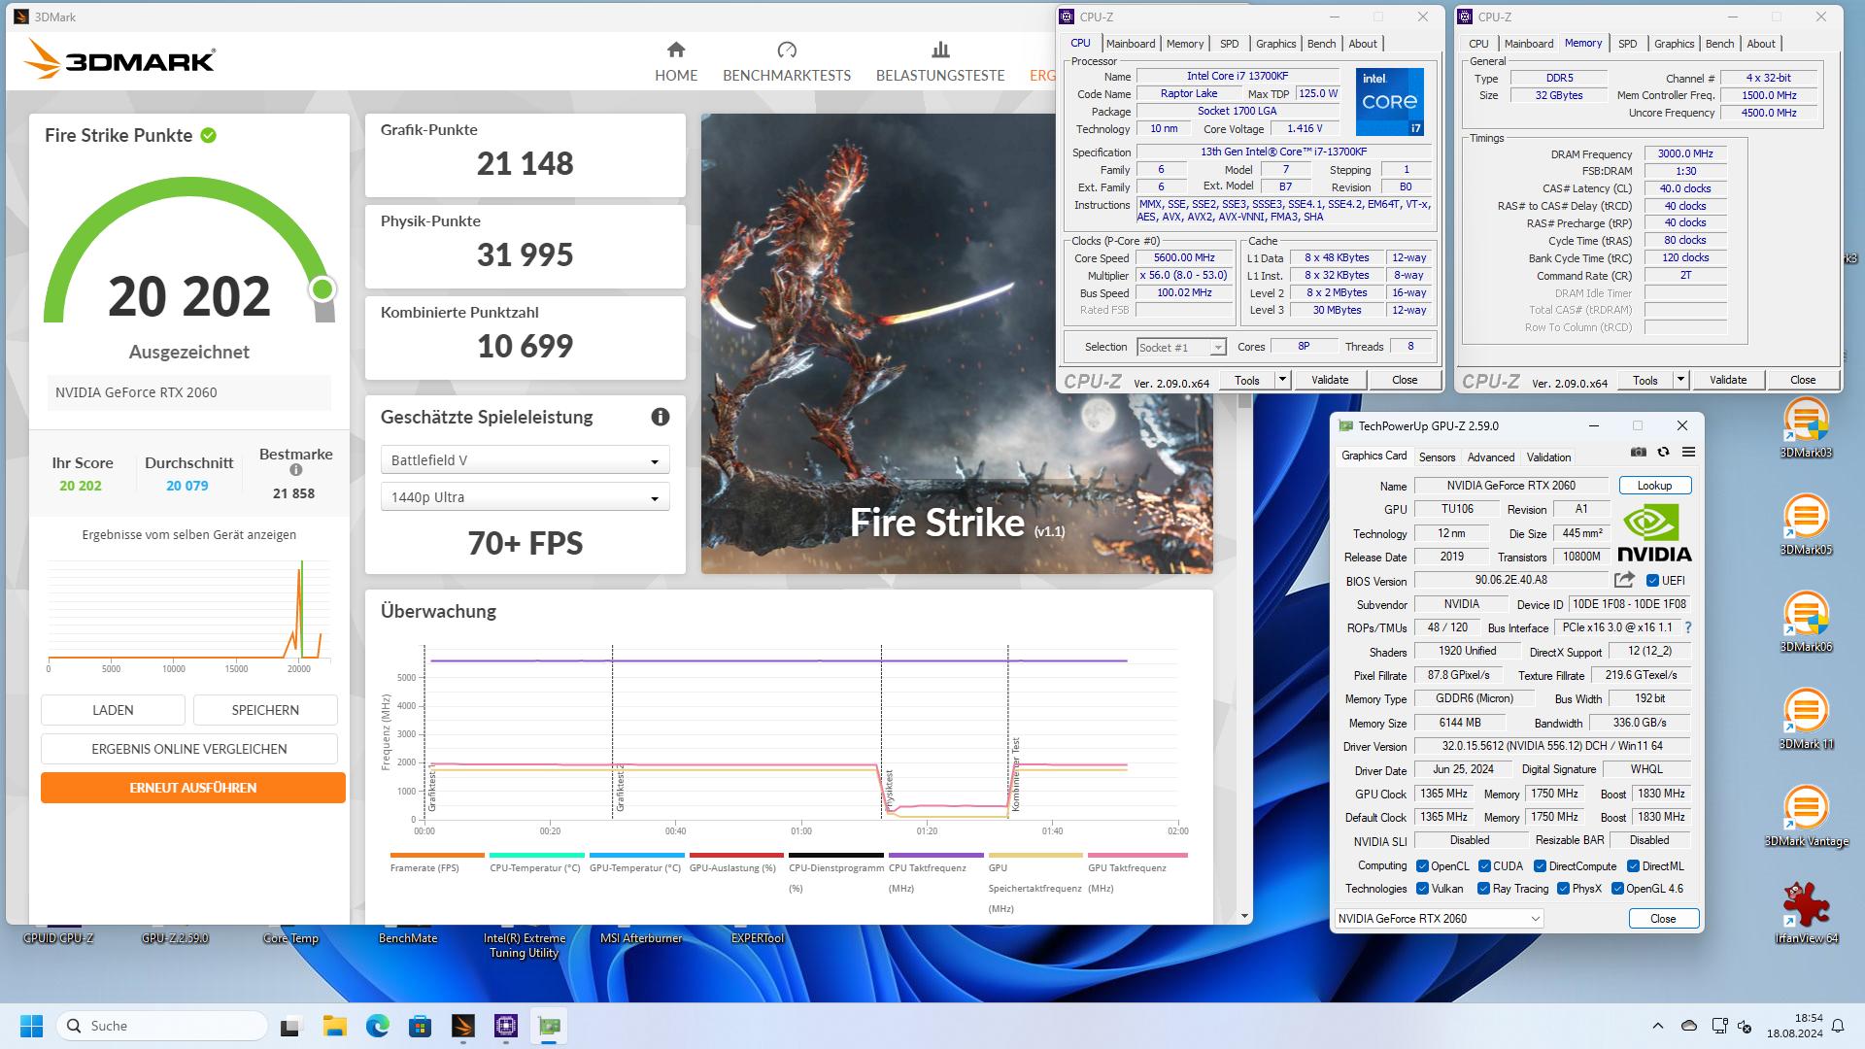Screen dimensions: 1865x1049
Task: Open 3DMark06 desktop shortcut
Action: click(1806, 624)
